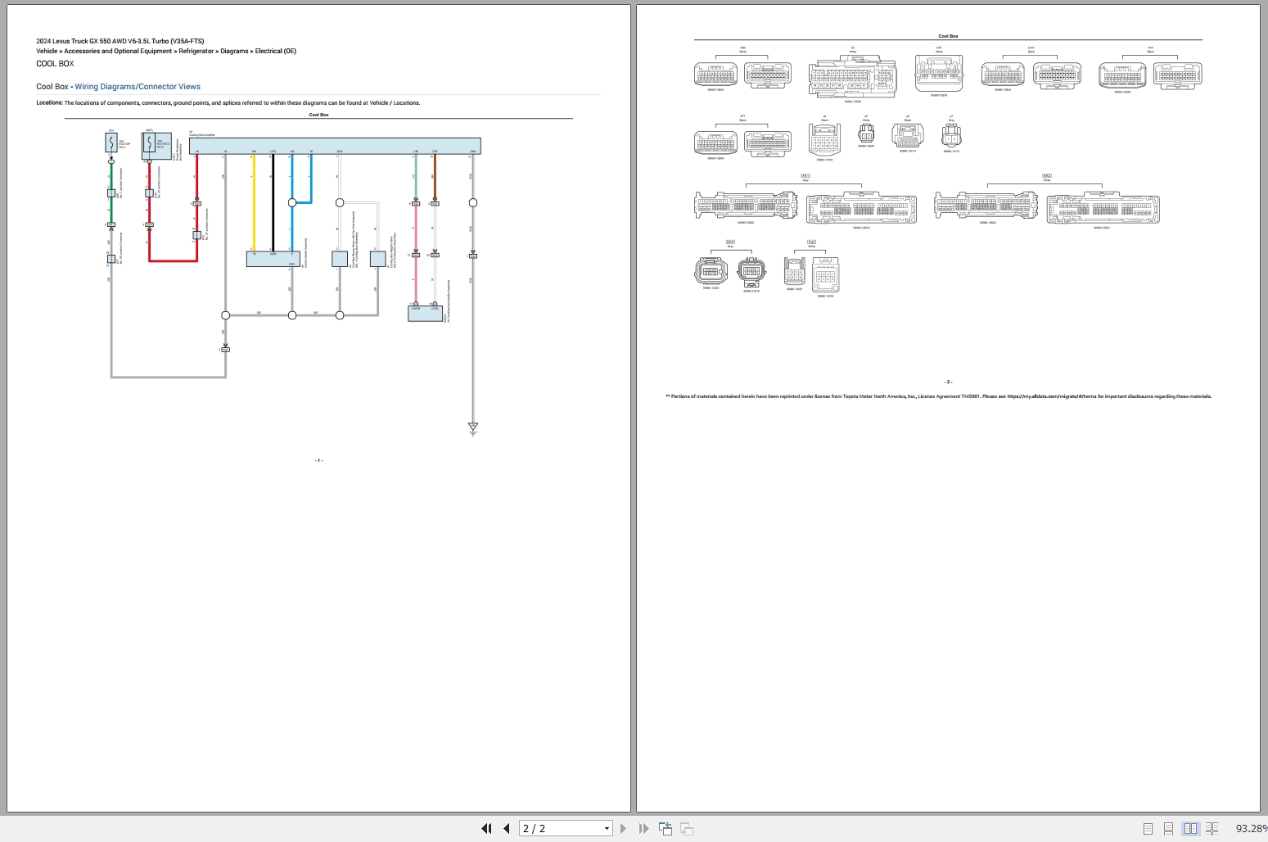Enable the book view layout mode

[x=1211, y=828]
